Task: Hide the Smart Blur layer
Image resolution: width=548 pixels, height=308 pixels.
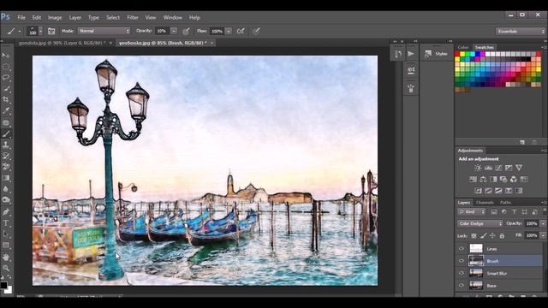Action: 462,273
